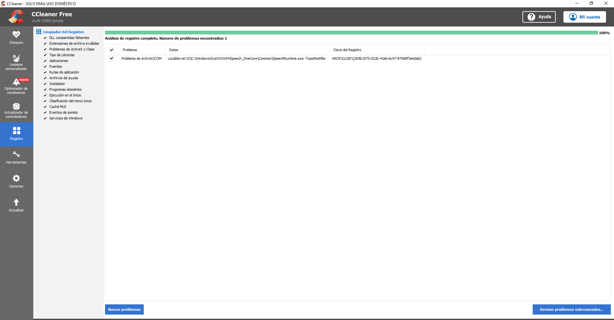The image size is (614, 320).
Task: Click Buscar problemas button
Action: (x=124, y=309)
